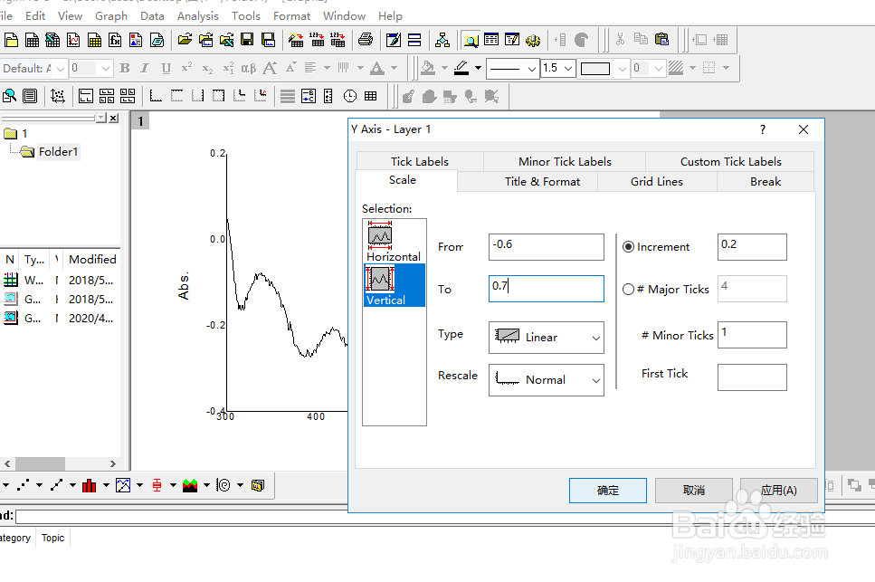Switch to the Custom Tick Labels tab
This screenshot has height=582, width=875.
[730, 161]
